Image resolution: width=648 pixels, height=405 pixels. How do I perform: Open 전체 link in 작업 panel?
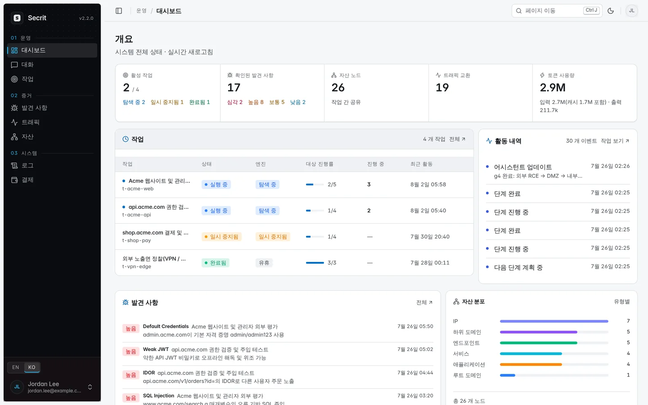tap(457, 139)
